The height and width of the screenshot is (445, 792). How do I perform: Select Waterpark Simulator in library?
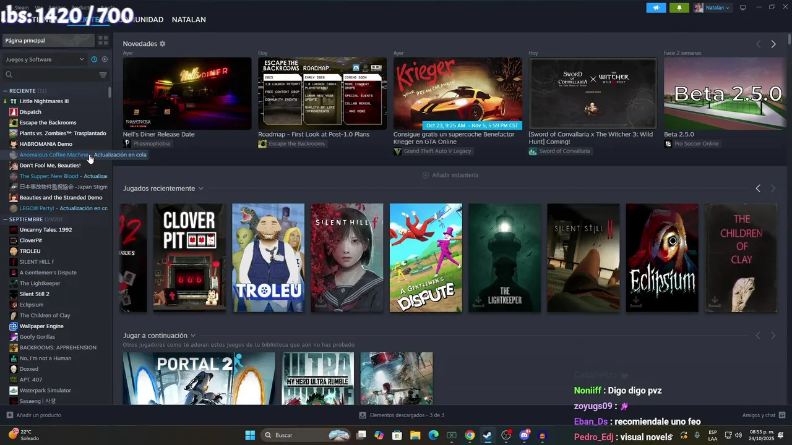click(45, 390)
